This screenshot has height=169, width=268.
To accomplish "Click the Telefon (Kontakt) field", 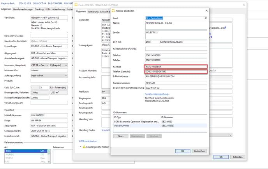I will 176,72.
